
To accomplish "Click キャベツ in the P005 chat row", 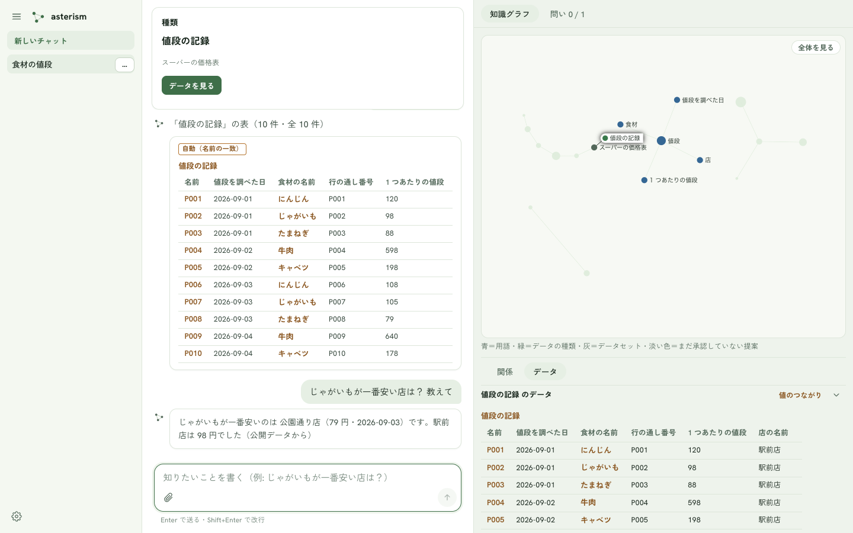I will point(293,268).
